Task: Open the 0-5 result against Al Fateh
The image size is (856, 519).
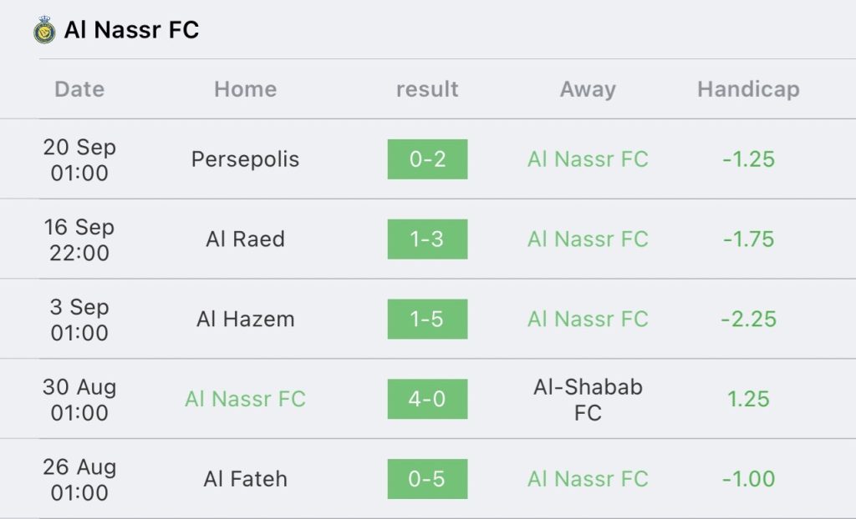Action: point(427,479)
